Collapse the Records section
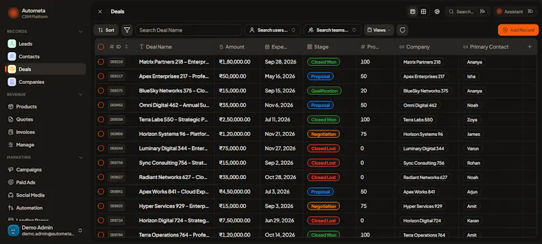 point(81,31)
